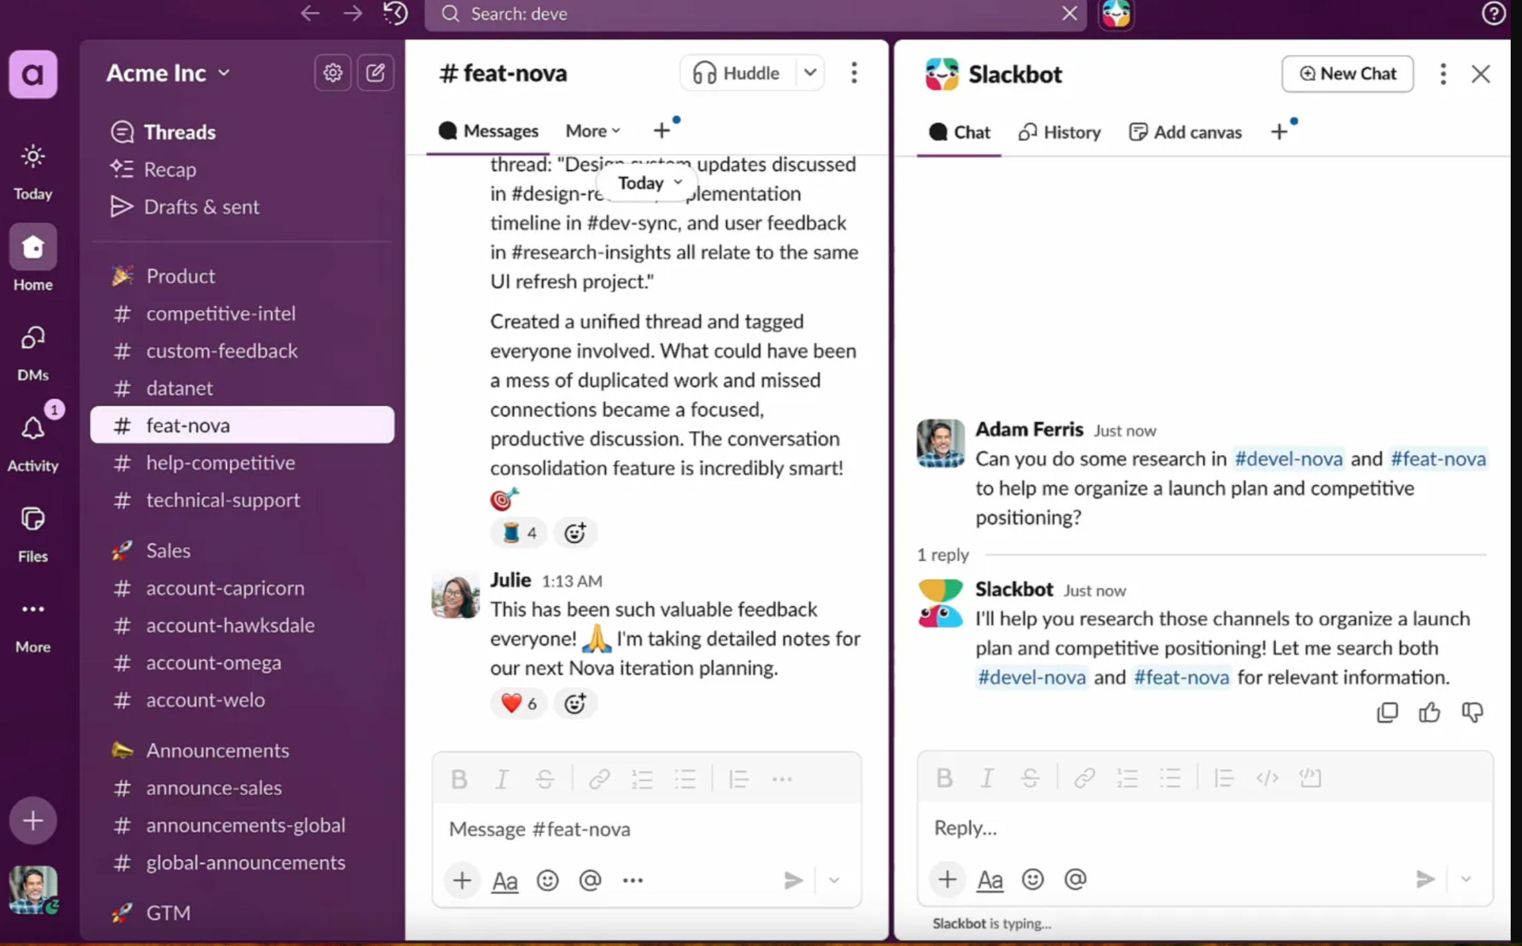The width and height of the screenshot is (1522, 946).
Task: Toggle bold formatting in the reply composer
Action: (944, 778)
